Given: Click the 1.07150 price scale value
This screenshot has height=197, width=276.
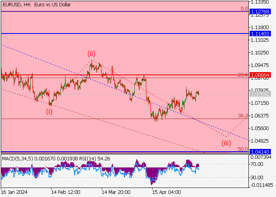Looking at the screenshot, I should [x=260, y=103].
